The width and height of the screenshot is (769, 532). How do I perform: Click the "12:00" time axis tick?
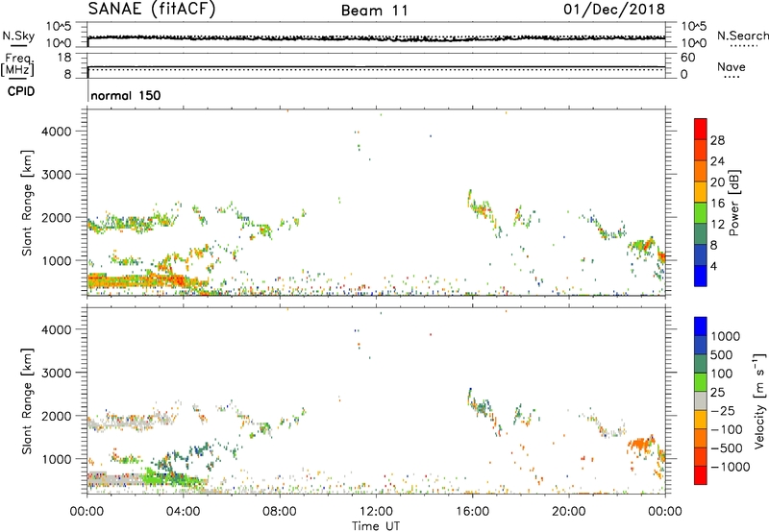point(376,512)
